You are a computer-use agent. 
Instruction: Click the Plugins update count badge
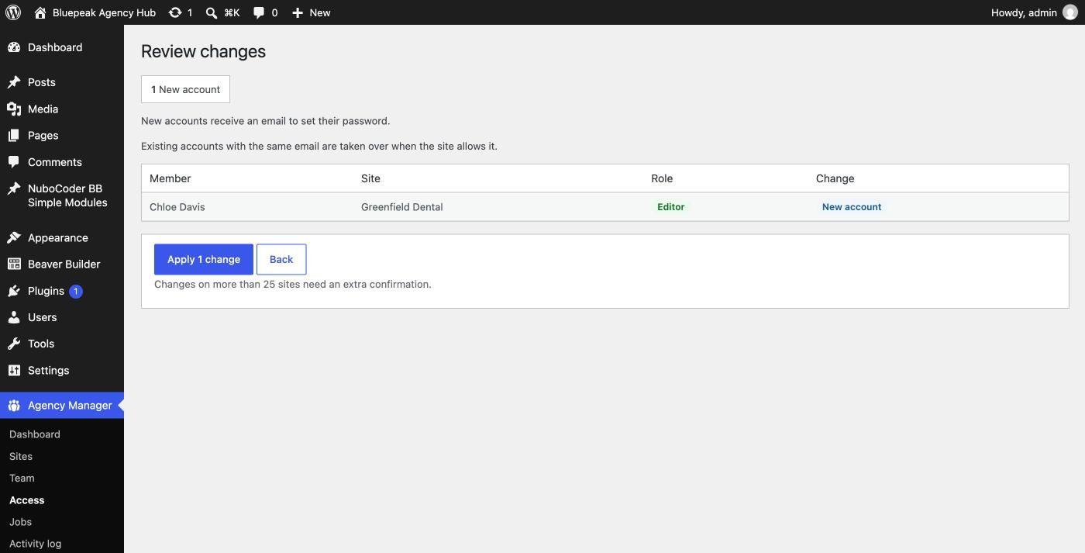point(76,292)
